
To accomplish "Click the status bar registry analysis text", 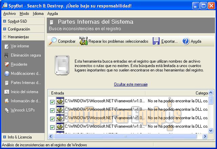I will (x=44, y=145).
